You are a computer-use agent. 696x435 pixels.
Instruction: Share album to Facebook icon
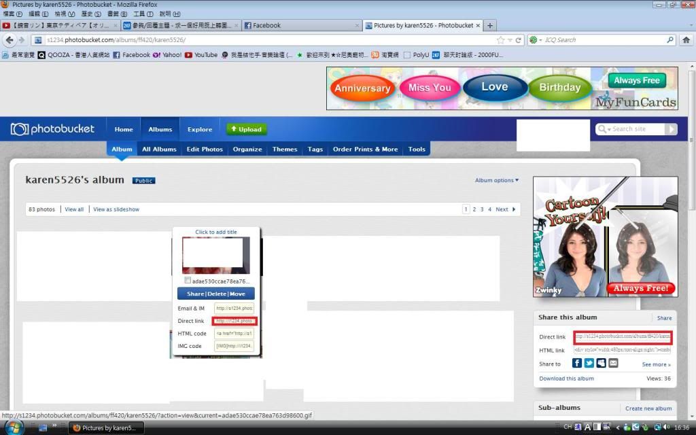point(576,363)
